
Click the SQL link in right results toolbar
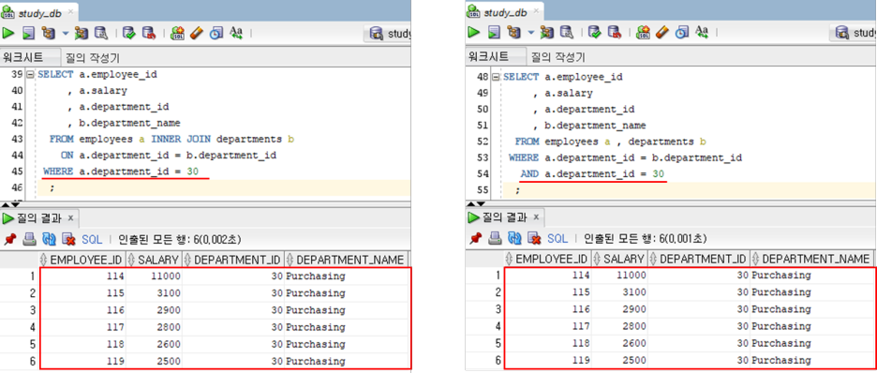[557, 239]
